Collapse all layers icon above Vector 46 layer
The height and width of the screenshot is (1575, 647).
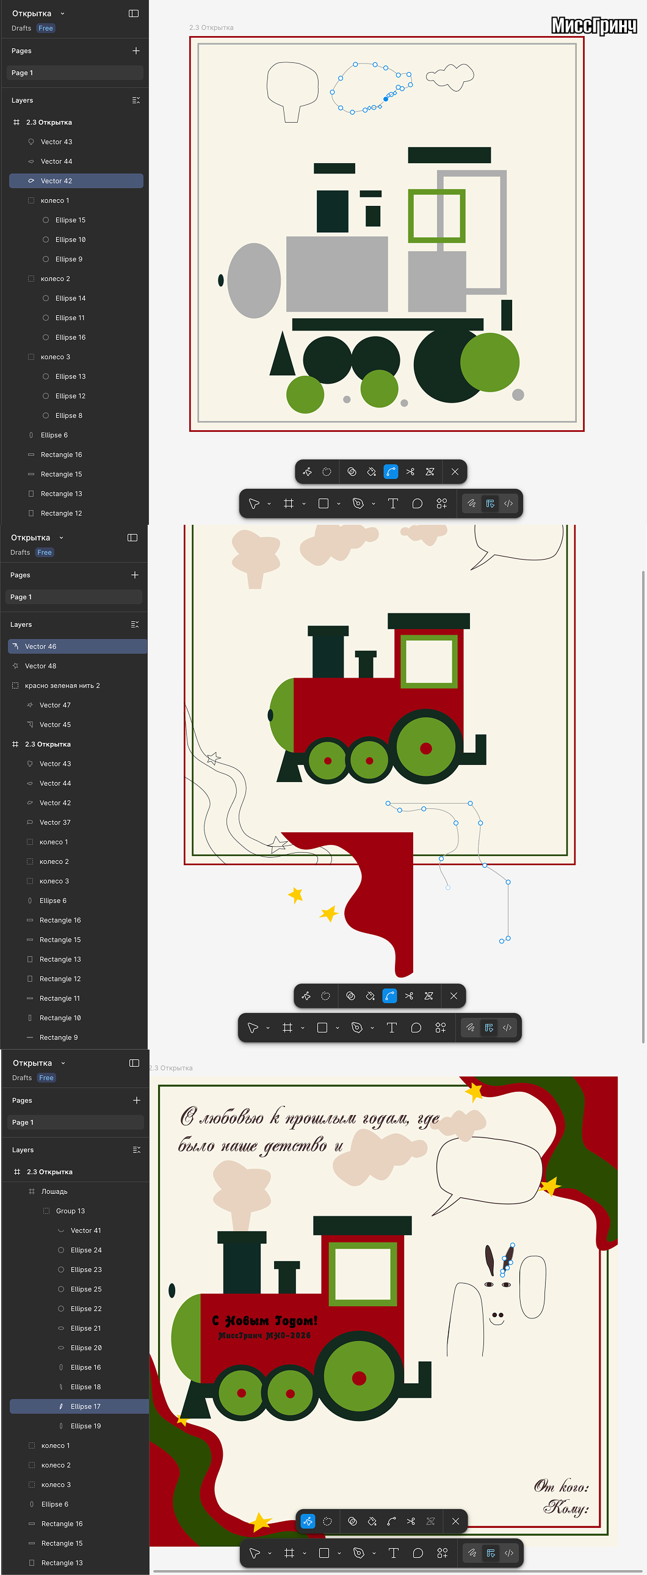click(x=135, y=624)
